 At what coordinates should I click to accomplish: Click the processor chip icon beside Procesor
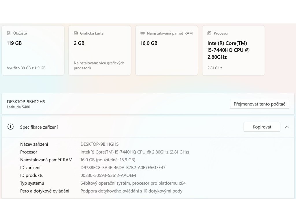point(209,33)
